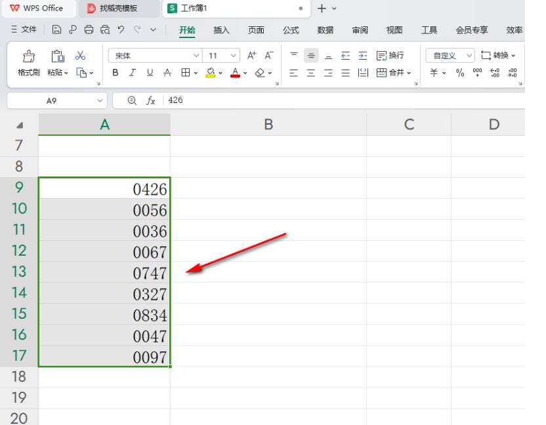Toggle Italic formatting
The height and width of the screenshot is (425, 546).
pyautogui.click(x=133, y=73)
